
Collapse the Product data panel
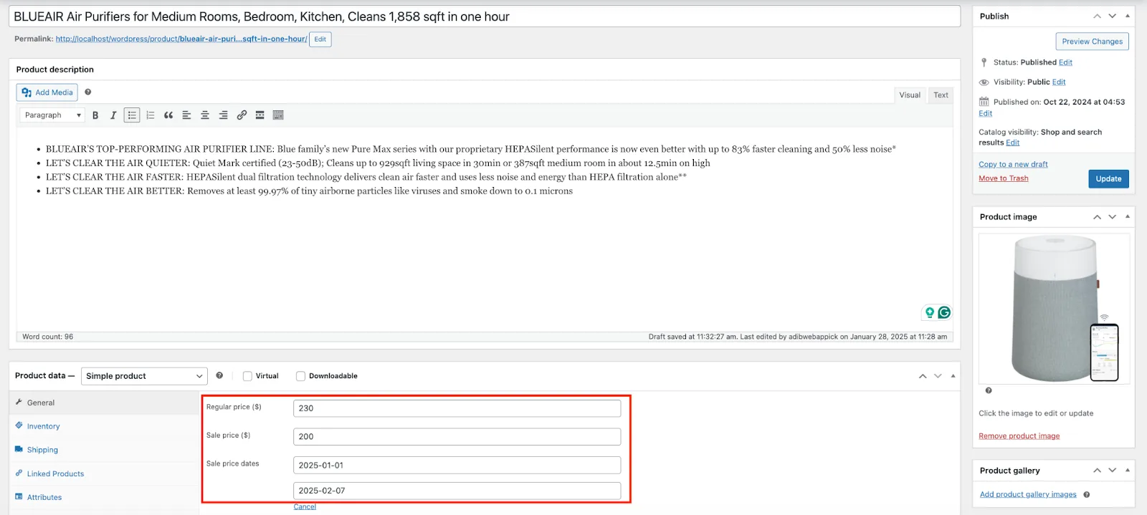pyautogui.click(x=953, y=376)
